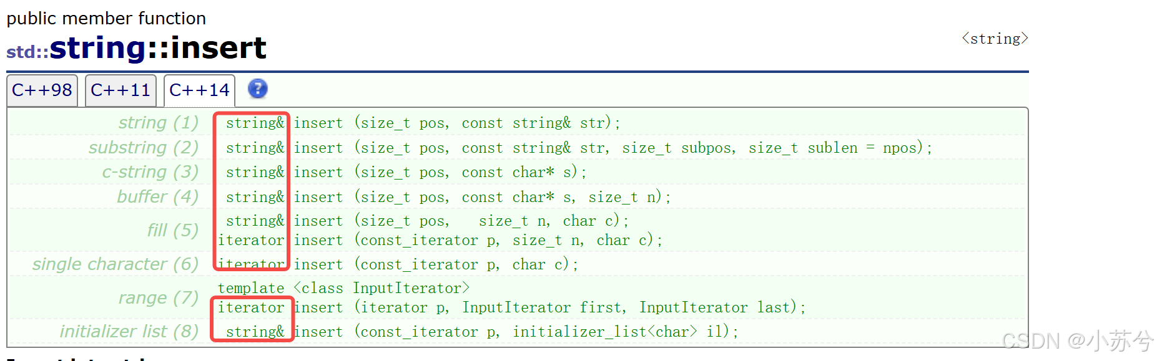Click the "initializer list (8)" overload label

(129, 332)
